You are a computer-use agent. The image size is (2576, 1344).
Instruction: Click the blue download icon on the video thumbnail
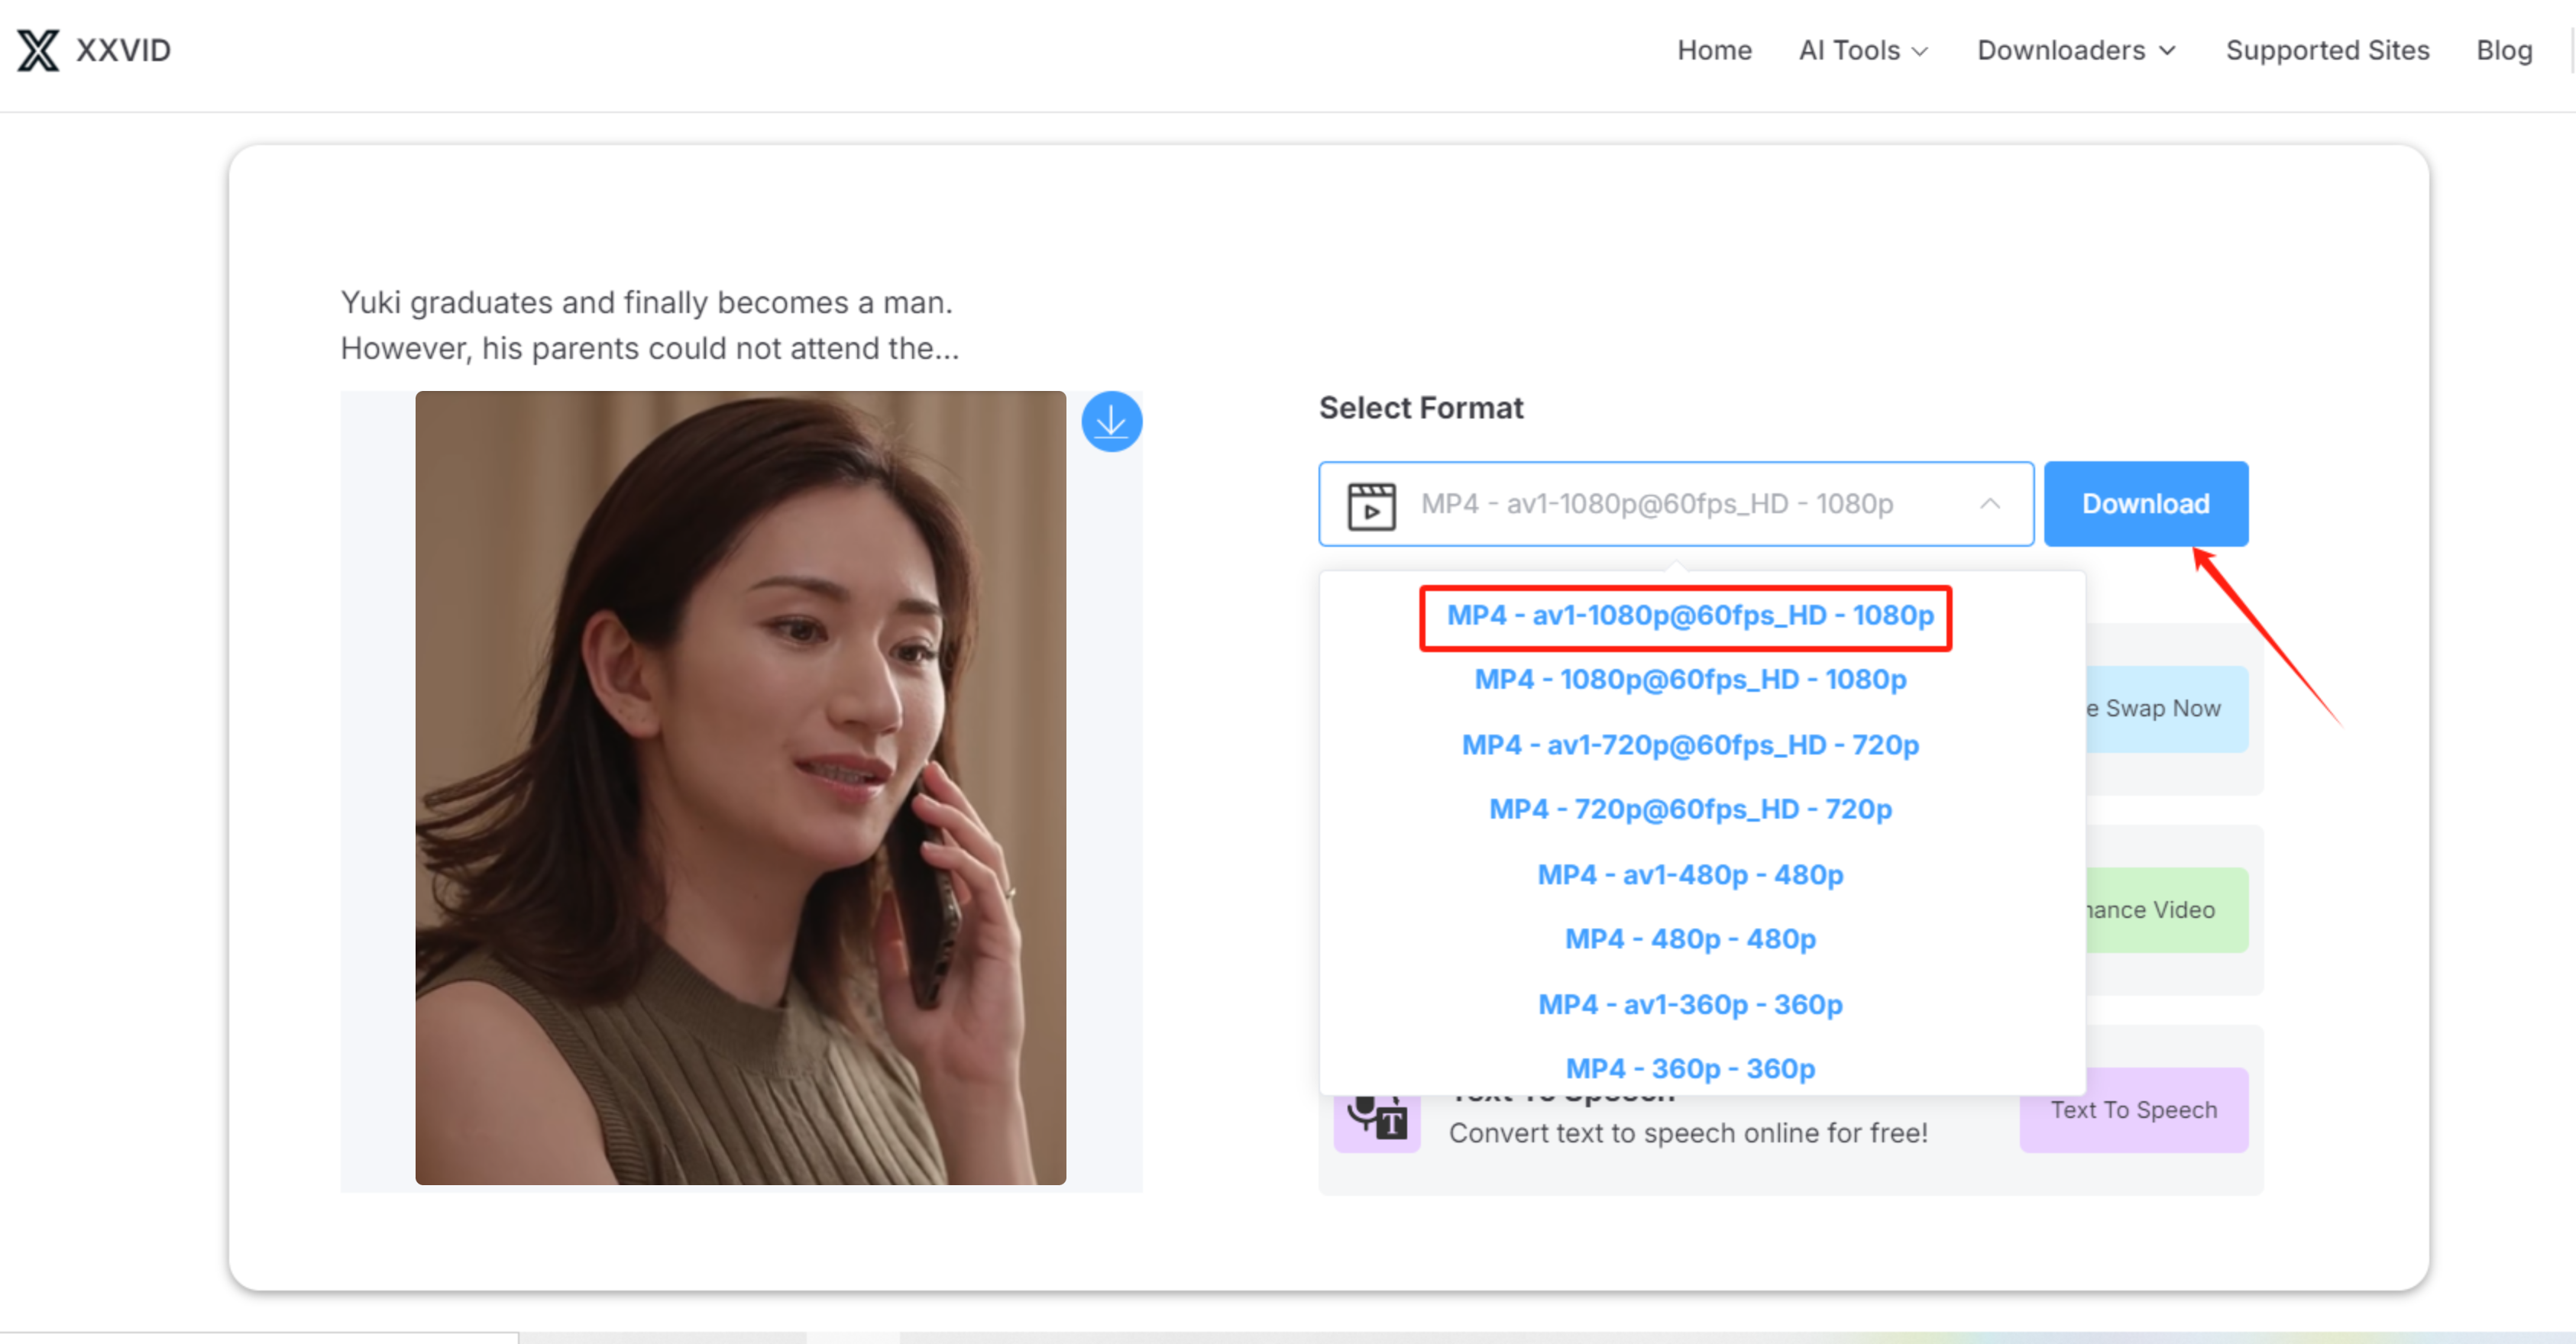1112,422
